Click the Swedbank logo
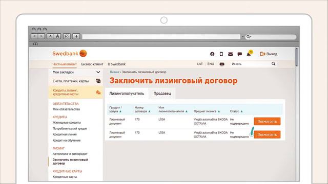Viewport: 328px width, 184px height. pos(70,54)
